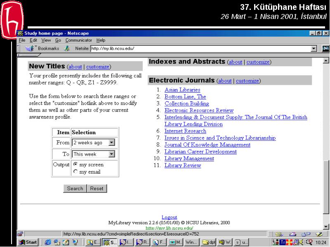
Task: Open the Communicator menu
Action: click(x=78, y=40)
